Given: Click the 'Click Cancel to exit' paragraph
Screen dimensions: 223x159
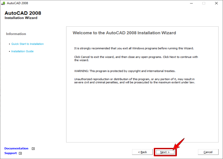Looking at the screenshot, I should (136, 59).
